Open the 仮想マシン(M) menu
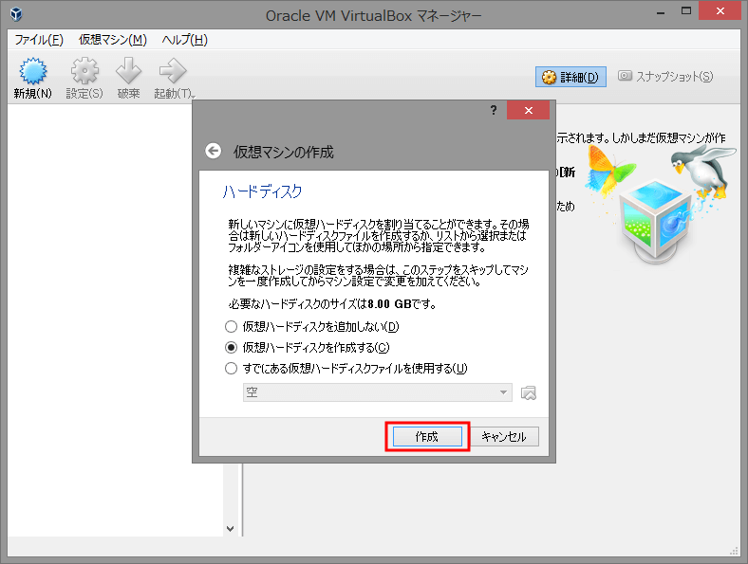The width and height of the screenshot is (748, 564). click(x=113, y=40)
